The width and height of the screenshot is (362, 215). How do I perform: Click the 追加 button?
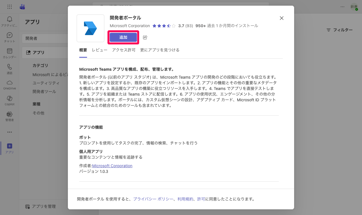point(123,37)
